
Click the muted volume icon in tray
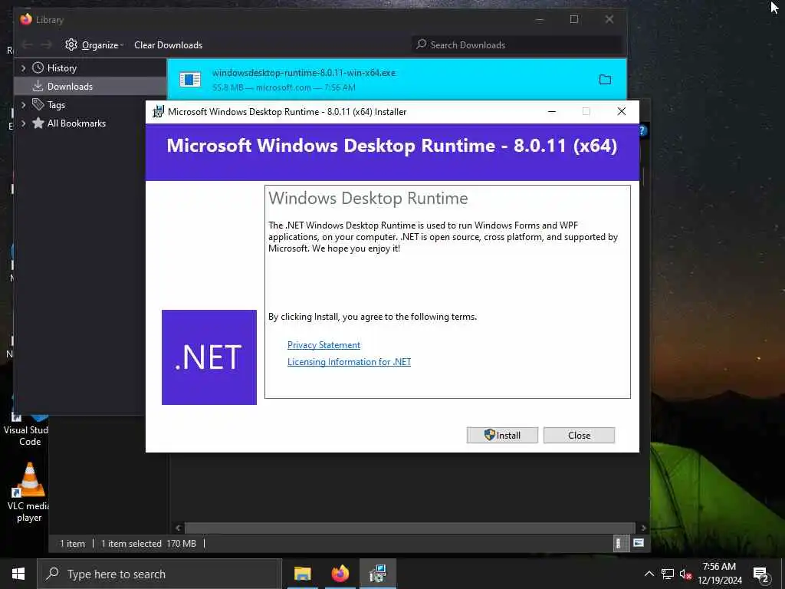pos(685,574)
